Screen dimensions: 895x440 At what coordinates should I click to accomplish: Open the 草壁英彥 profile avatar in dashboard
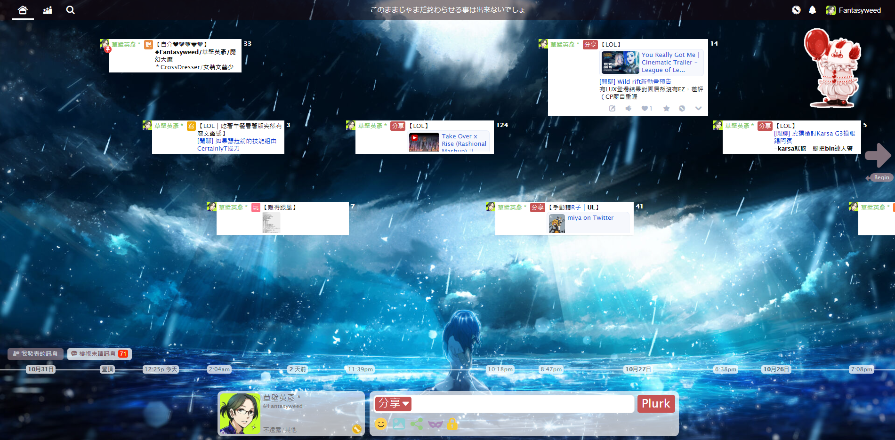[x=240, y=413]
